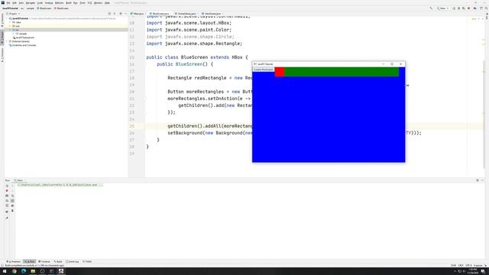Click the camera icon in Run panel
489x275 pixels.
pos(7,196)
